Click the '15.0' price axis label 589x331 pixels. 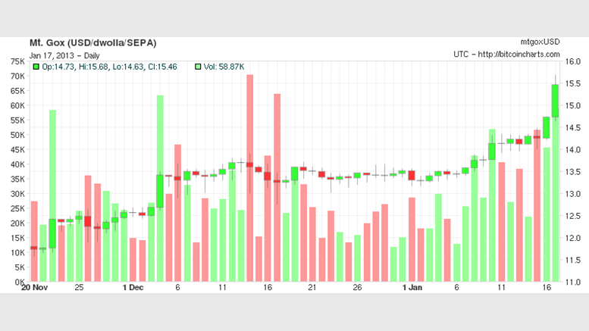tap(573, 105)
